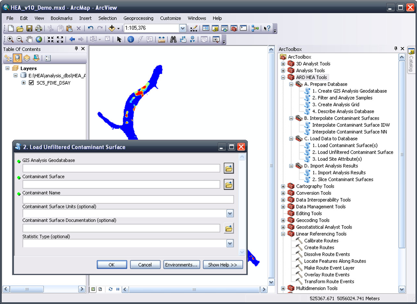Open the Add Data dropdown arrow
Screen dimensions: 417x304
point(119,29)
